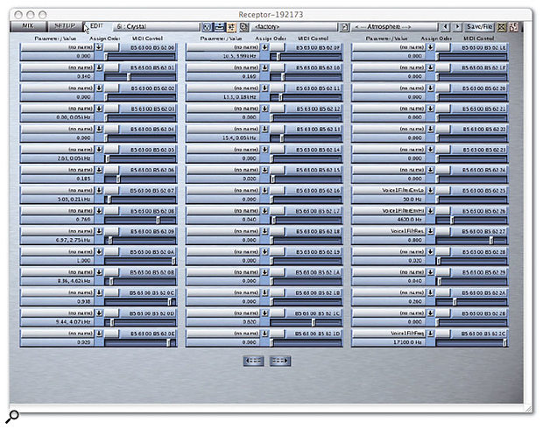543x429 pixels.
Task: Switch to the MIX tab
Action: point(28,26)
